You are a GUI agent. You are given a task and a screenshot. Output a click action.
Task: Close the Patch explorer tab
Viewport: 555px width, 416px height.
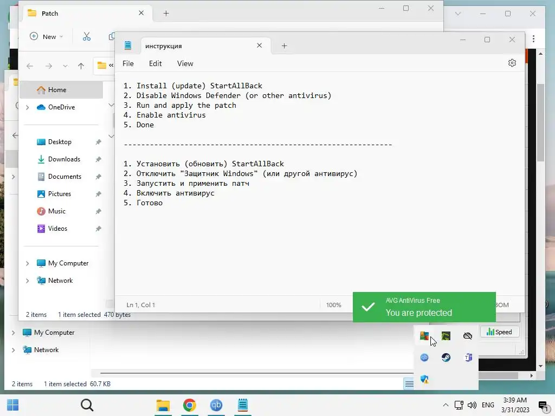(x=141, y=13)
